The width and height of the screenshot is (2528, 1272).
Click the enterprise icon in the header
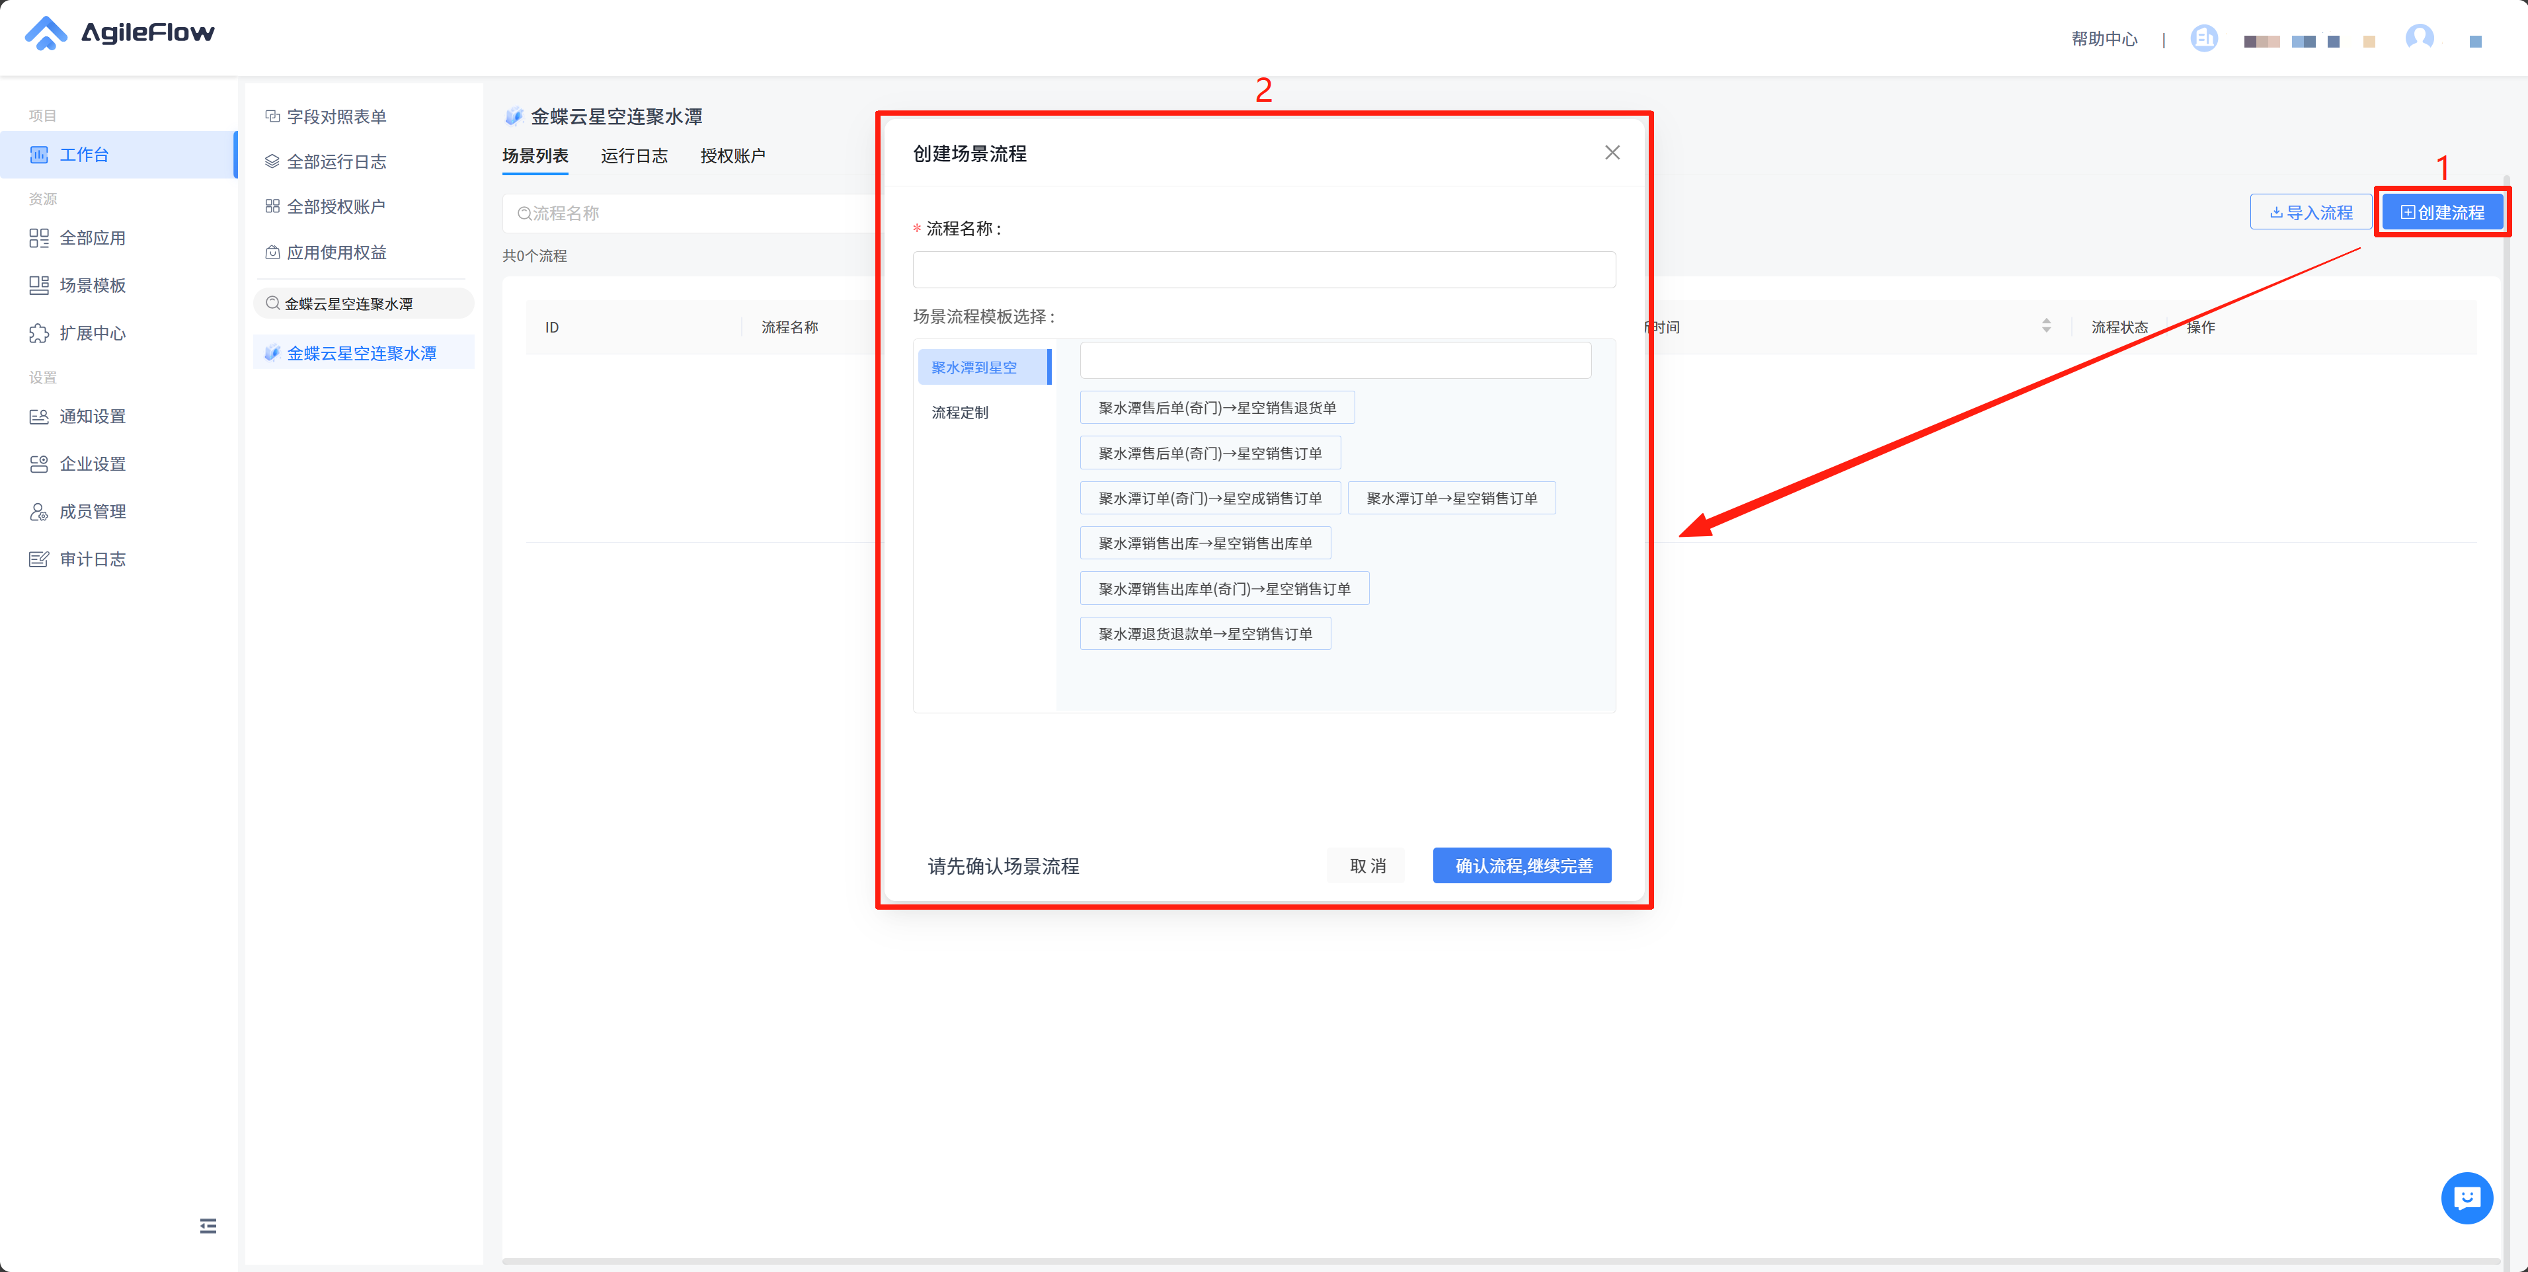2204,38
